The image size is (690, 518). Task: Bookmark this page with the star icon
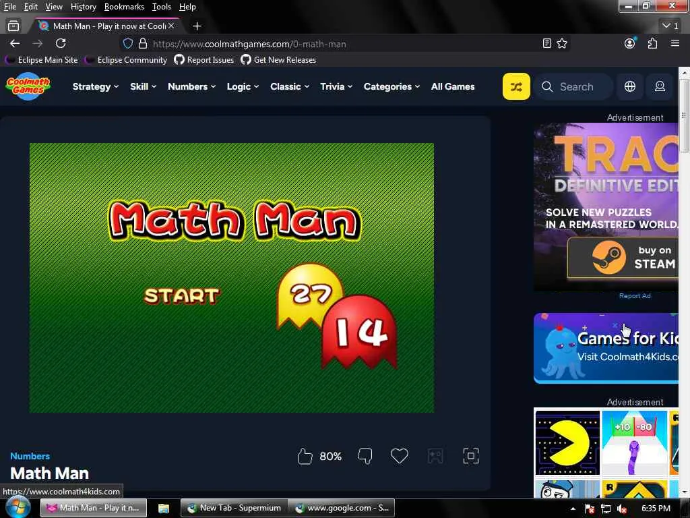tap(562, 43)
